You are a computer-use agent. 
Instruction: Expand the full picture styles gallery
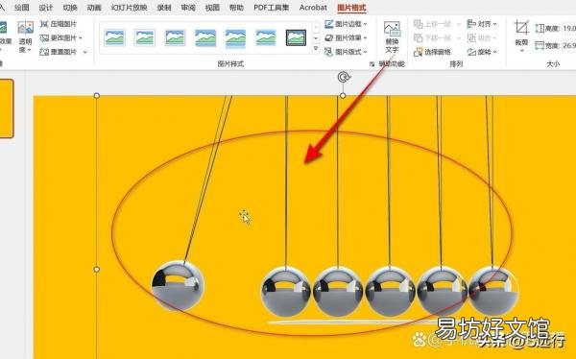(x=316, y=49)
